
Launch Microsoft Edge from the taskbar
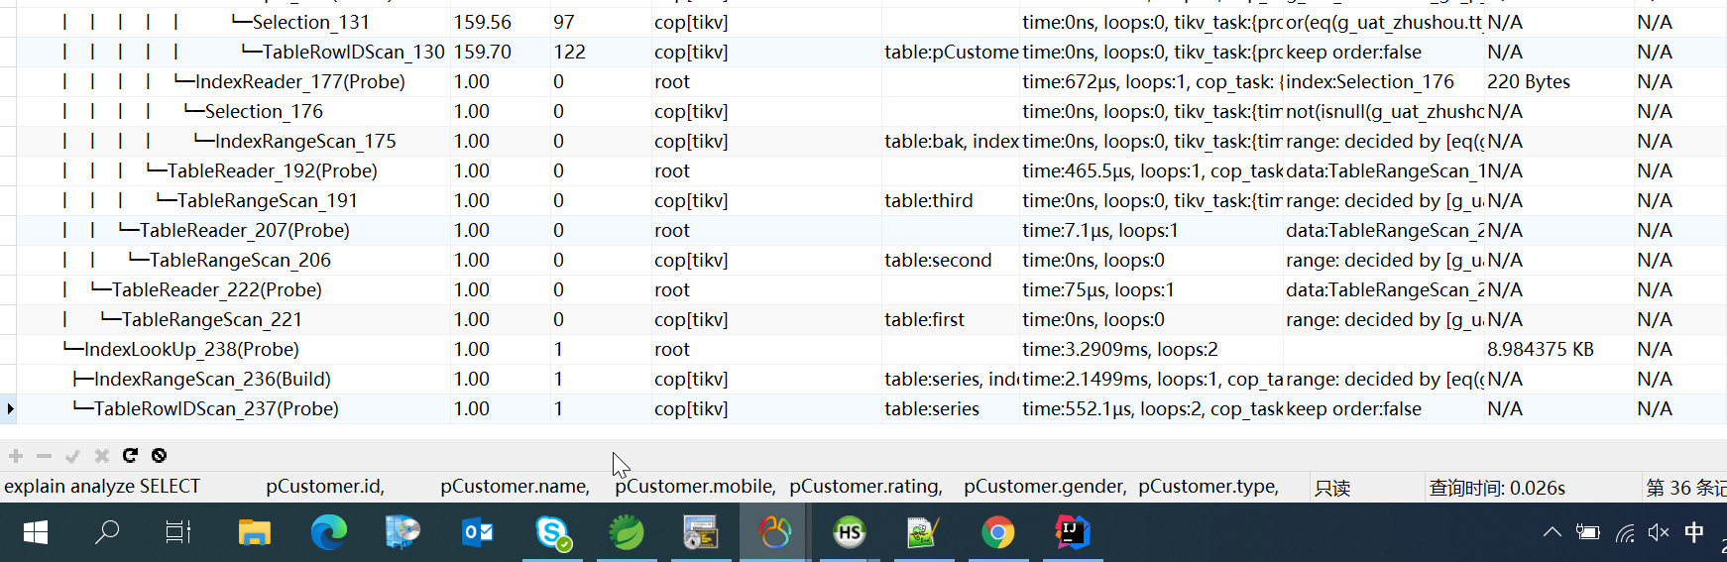(328, 533)
